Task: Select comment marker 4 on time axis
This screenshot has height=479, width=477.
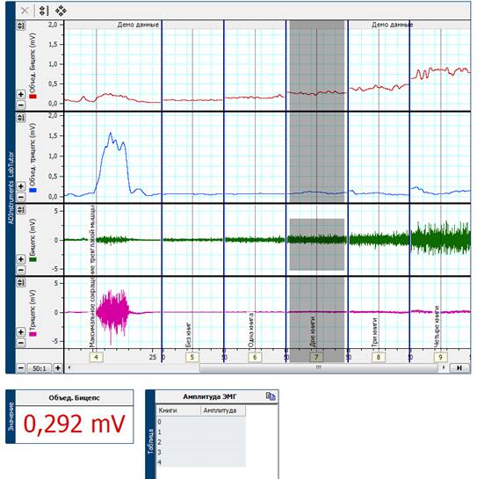Action: 97,357
